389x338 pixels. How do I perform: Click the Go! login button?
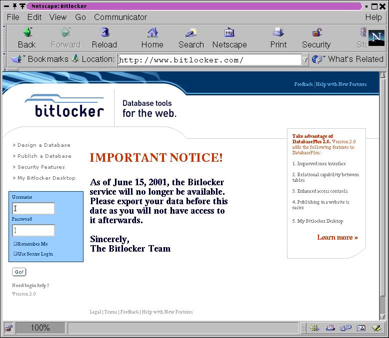click(19, 272)
